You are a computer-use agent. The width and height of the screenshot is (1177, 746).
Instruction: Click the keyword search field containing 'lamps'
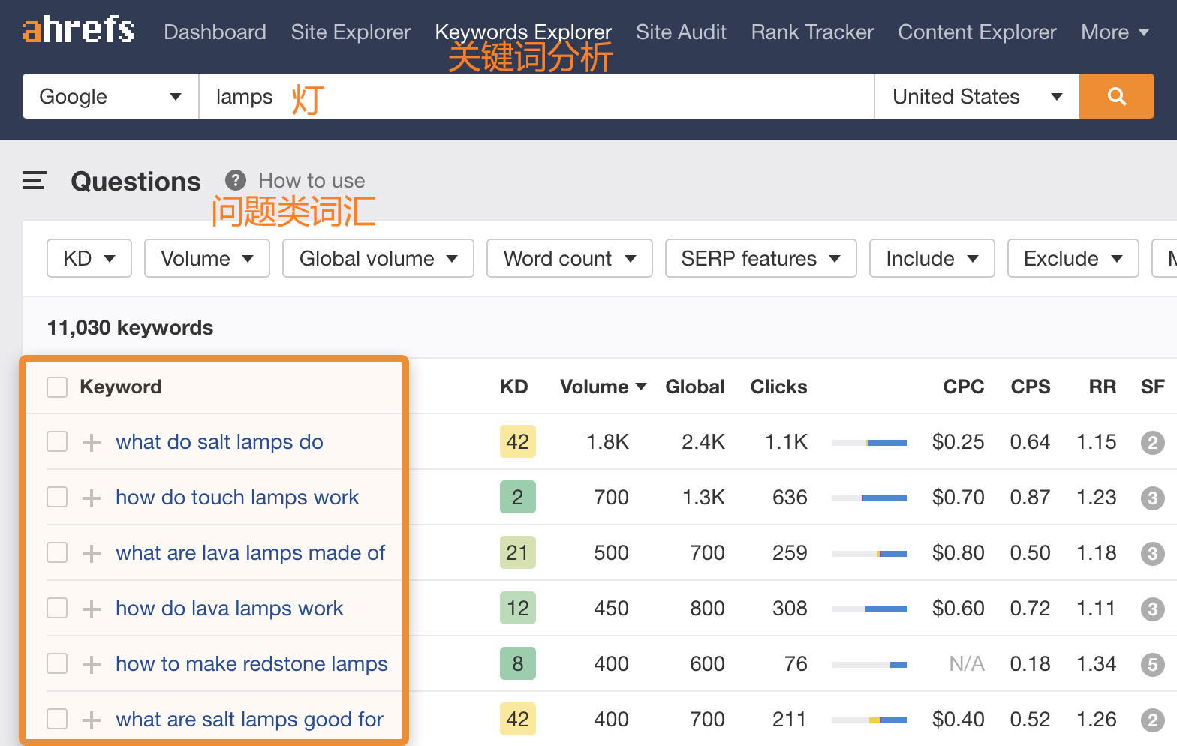click(525, 96)
